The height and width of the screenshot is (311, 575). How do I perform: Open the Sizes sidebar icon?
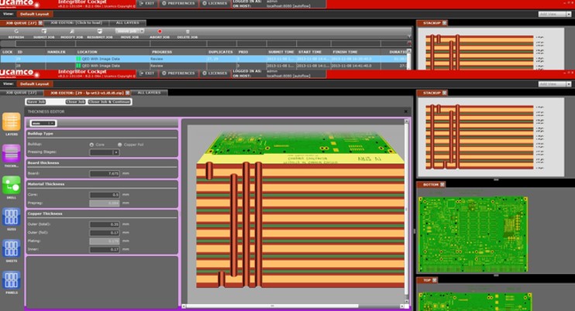12,217
